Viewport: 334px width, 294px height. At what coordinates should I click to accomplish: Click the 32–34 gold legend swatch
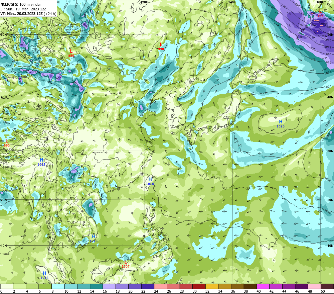(212, 286)
